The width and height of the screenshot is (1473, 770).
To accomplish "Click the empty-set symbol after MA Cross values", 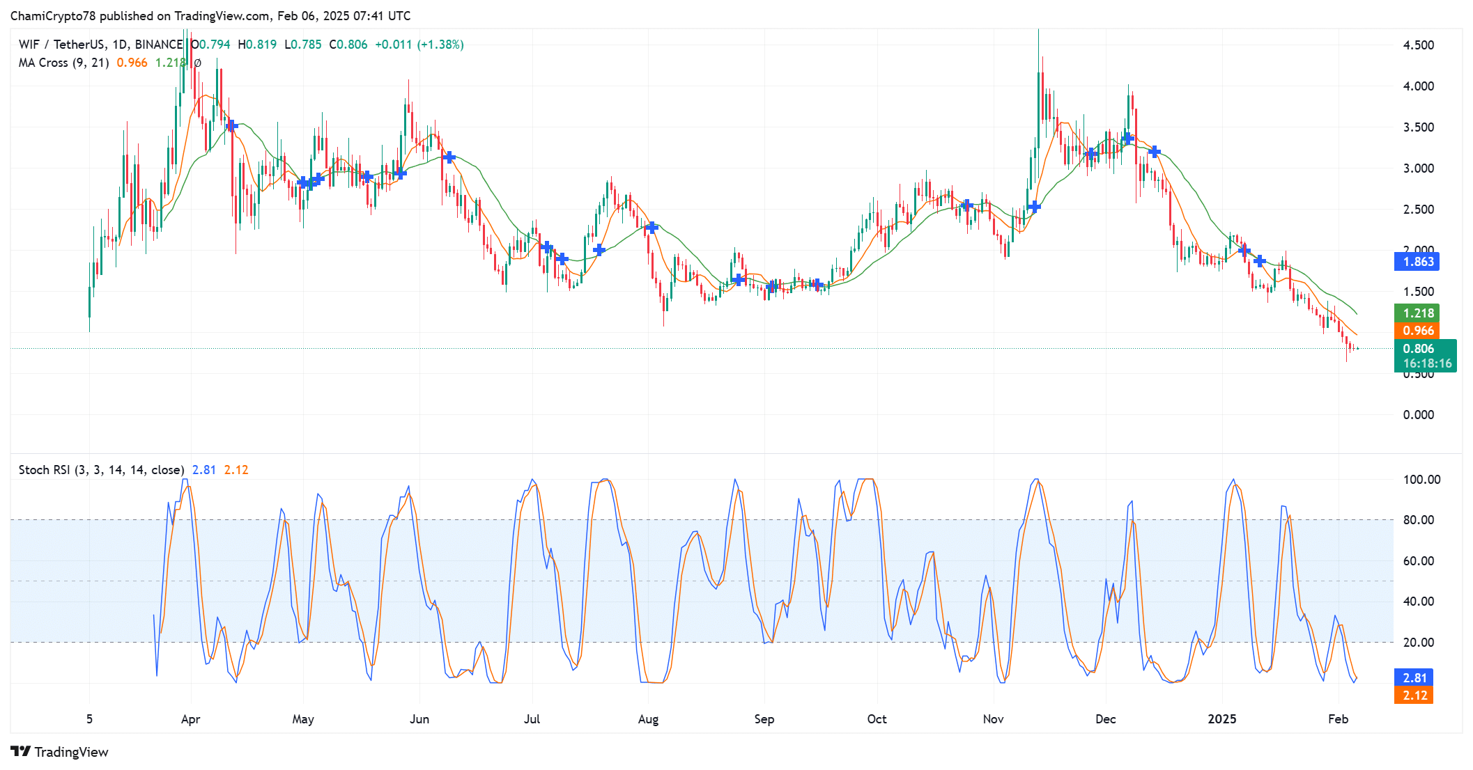I will [x=197, y=63].
